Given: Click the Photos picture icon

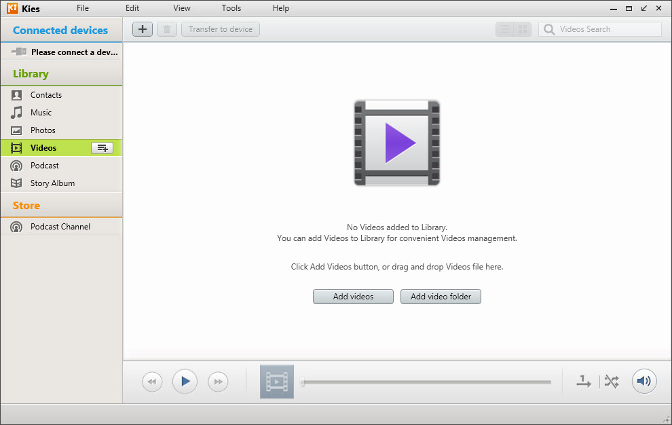Looking at the screenshot, I should point(16,130).
